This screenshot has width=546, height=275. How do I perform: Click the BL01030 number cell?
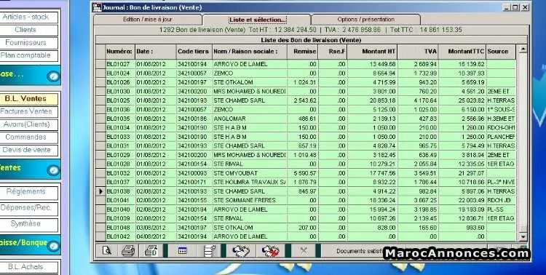click(120, 92)
